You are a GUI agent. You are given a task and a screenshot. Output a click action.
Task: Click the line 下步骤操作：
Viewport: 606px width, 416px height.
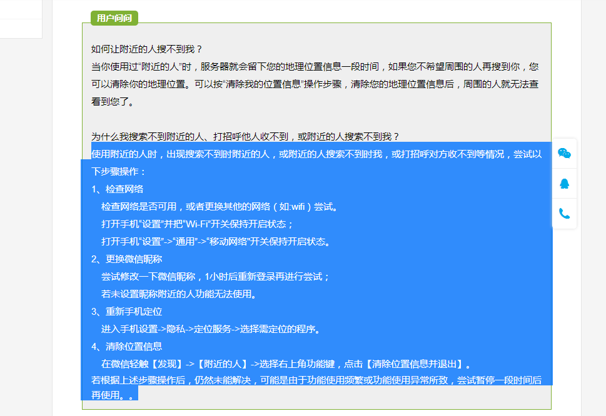[119, 172]
